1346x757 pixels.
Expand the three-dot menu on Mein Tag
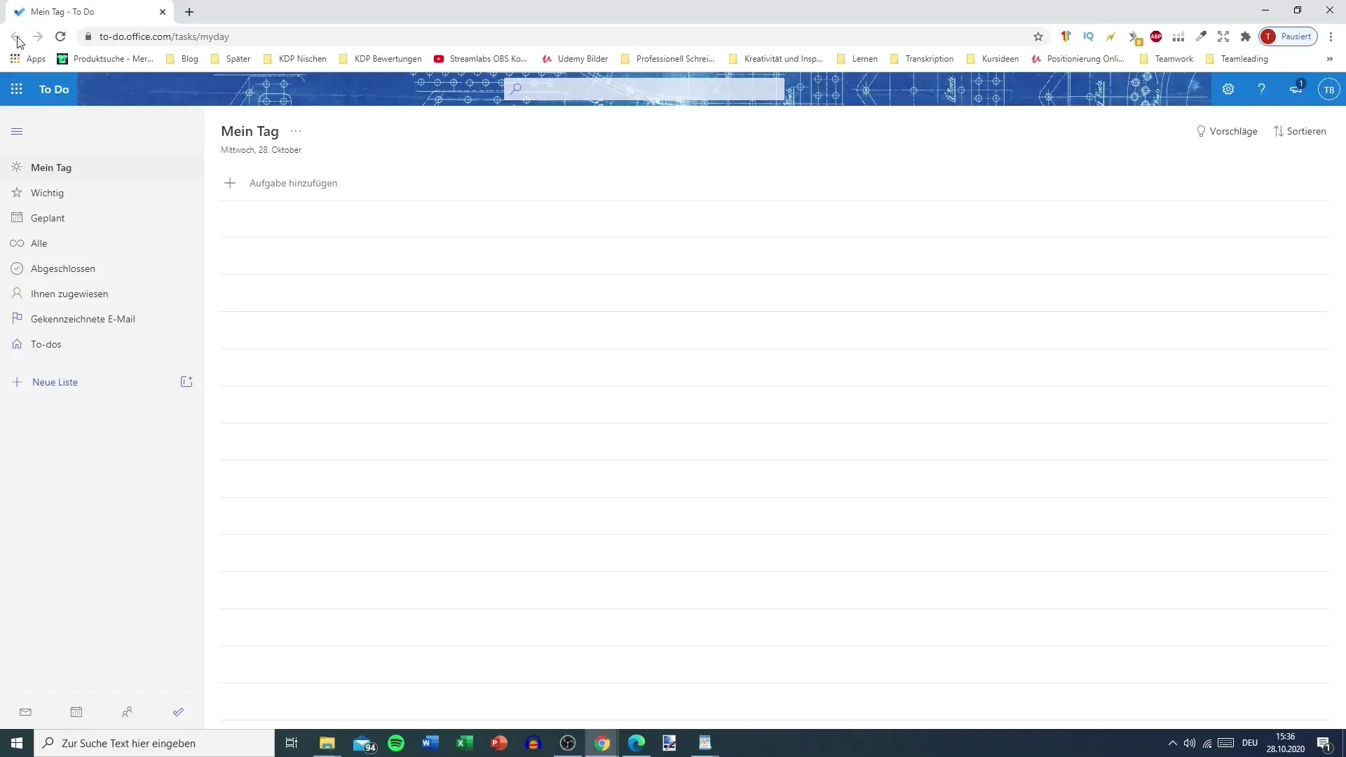point(295,130)
